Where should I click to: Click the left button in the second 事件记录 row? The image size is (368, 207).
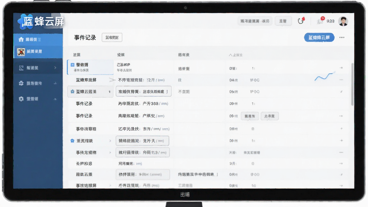[x=250, y=116]
